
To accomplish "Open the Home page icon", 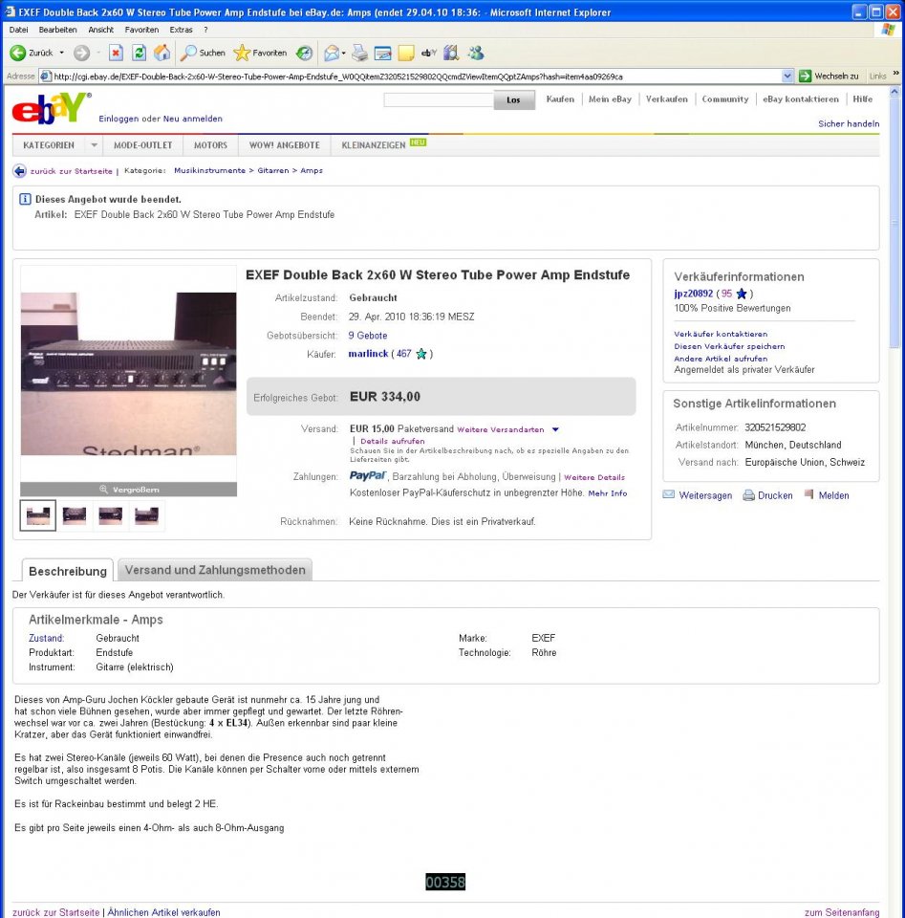I will [162, 53].
